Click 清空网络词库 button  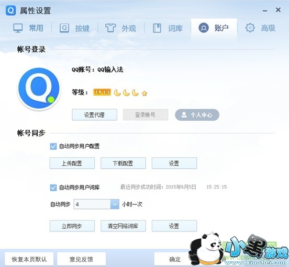click(123, 226)
